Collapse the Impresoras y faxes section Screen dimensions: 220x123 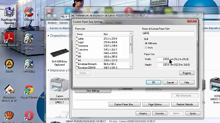(48, 70)
